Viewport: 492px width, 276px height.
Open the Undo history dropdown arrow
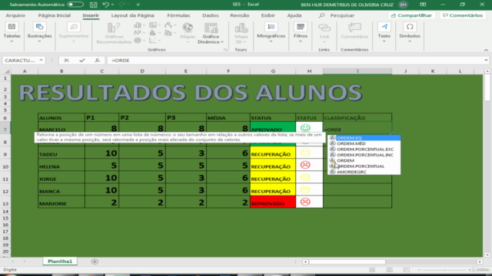pyautogui.click(x=113, y=5)
